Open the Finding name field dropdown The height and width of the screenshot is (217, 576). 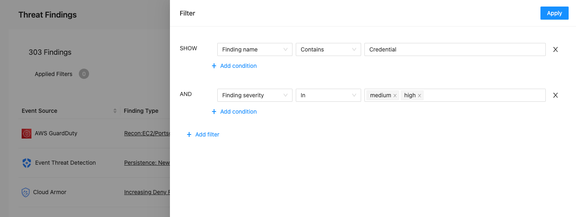pos(255,49)
